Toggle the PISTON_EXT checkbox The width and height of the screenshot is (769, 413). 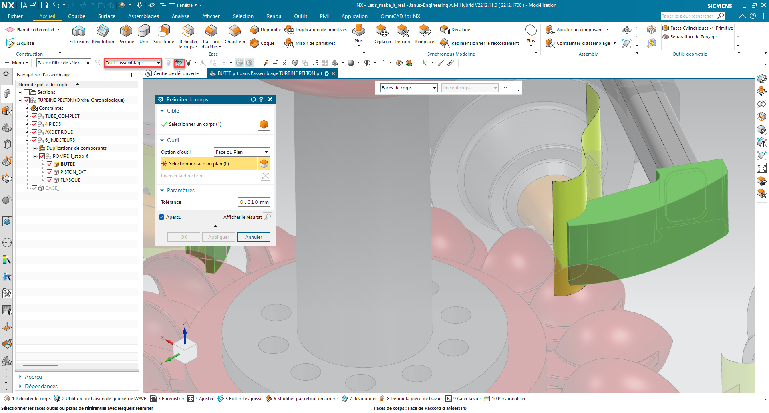click(50, 172)
